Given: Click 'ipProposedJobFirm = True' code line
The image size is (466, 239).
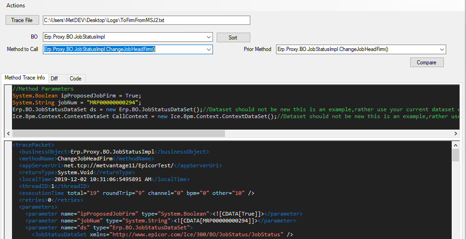Looking at the screenshot, I should (77, 96).
